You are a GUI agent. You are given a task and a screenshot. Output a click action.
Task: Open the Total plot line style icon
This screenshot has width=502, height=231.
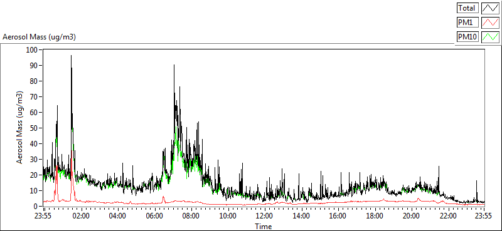(x=491, y=8)
